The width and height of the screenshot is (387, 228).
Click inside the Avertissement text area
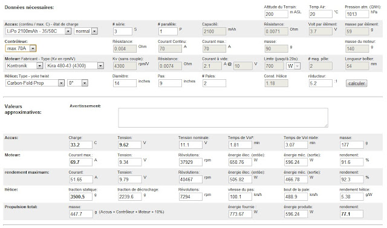pos(223,118)
